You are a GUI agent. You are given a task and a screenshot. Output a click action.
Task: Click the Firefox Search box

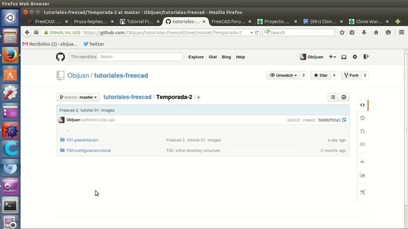coord(299,32)
